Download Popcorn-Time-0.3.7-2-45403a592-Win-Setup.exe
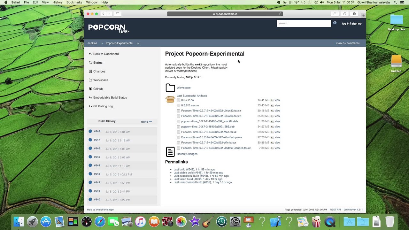This screenshot has height=230, width=409. click(x=211, y=137)
